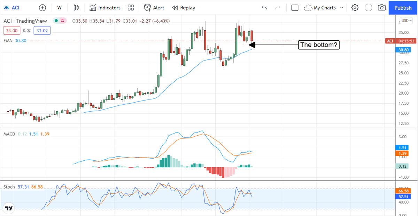Click the undo arrow in the toolbar
This screenshot has height=216, width=418.
point(264,8)
